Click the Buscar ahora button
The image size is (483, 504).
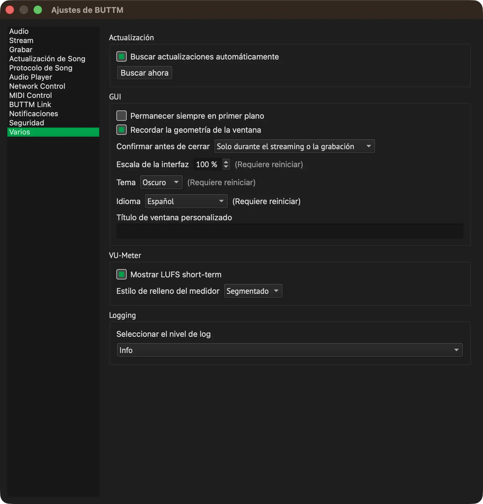(145, 73)
